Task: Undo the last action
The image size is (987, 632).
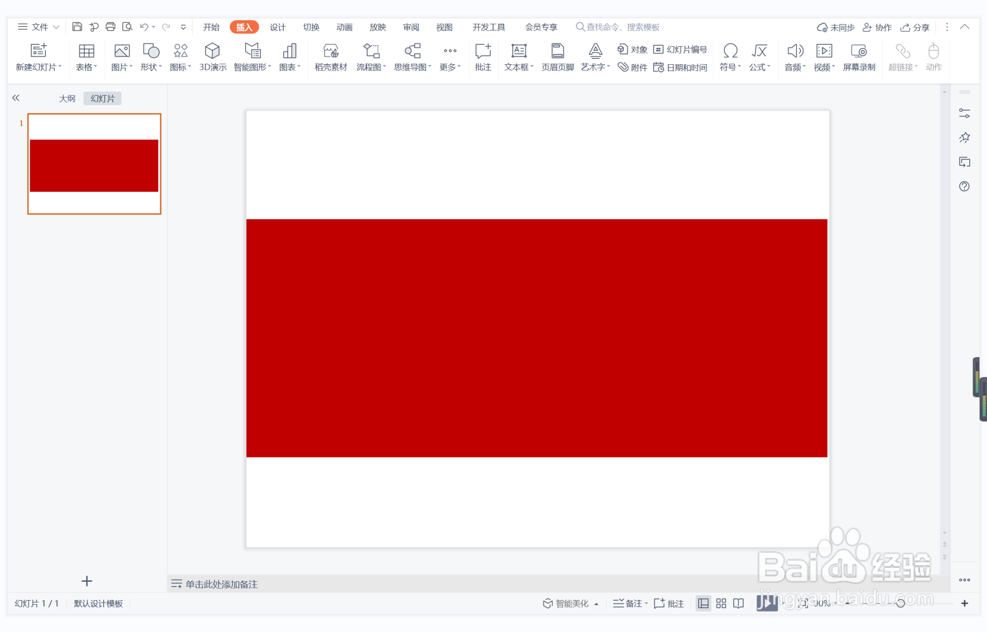Action: (x=144, y=27)
